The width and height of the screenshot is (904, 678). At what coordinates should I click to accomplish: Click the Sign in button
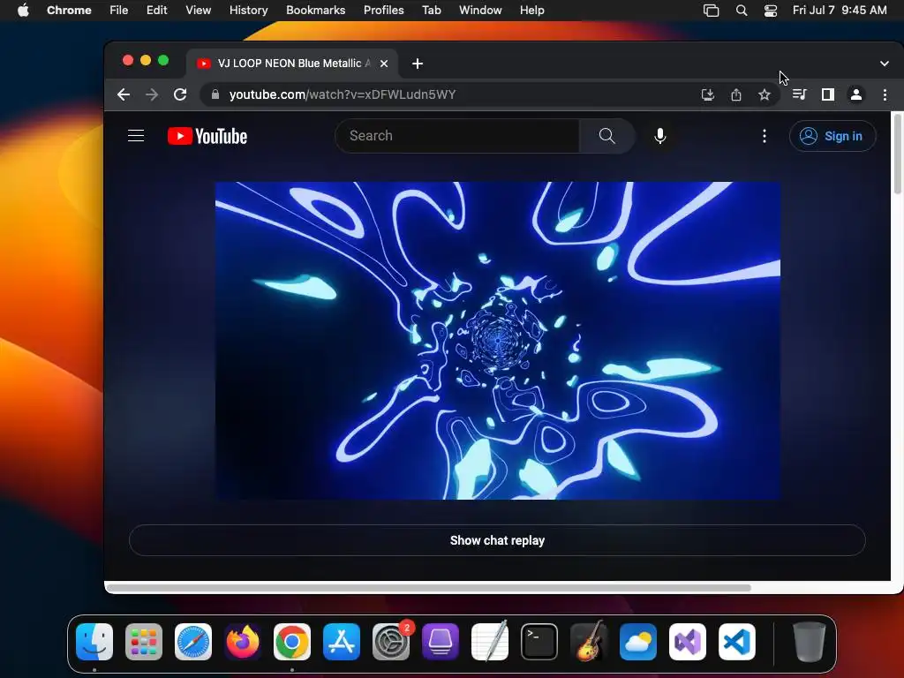click(x=832, y=136)
